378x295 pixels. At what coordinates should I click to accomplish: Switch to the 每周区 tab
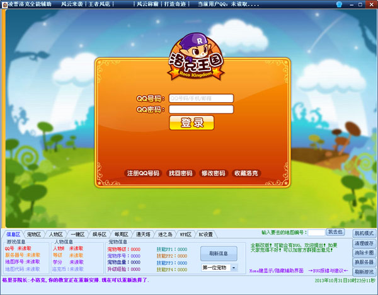click(122, 234)
